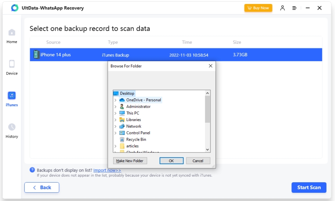Confirm folder selection with OK
Screen dimensions: 335x201
click(x=171, y=161)
